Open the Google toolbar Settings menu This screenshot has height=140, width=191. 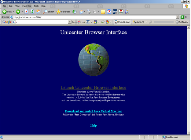182,22
